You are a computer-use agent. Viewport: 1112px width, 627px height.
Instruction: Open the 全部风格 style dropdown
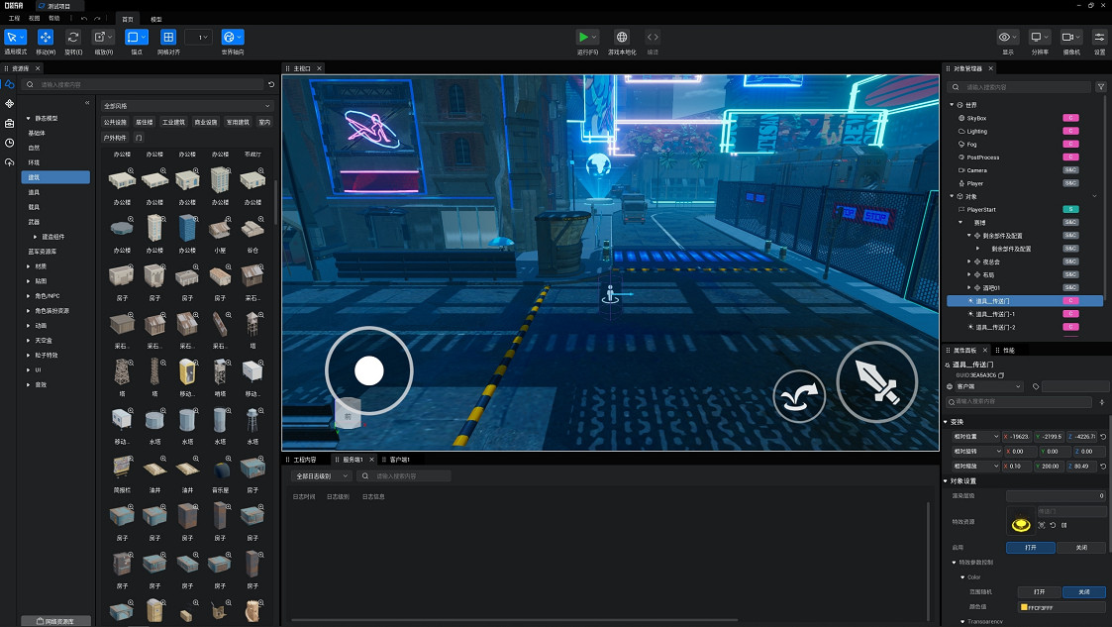(x=186, y=105)
